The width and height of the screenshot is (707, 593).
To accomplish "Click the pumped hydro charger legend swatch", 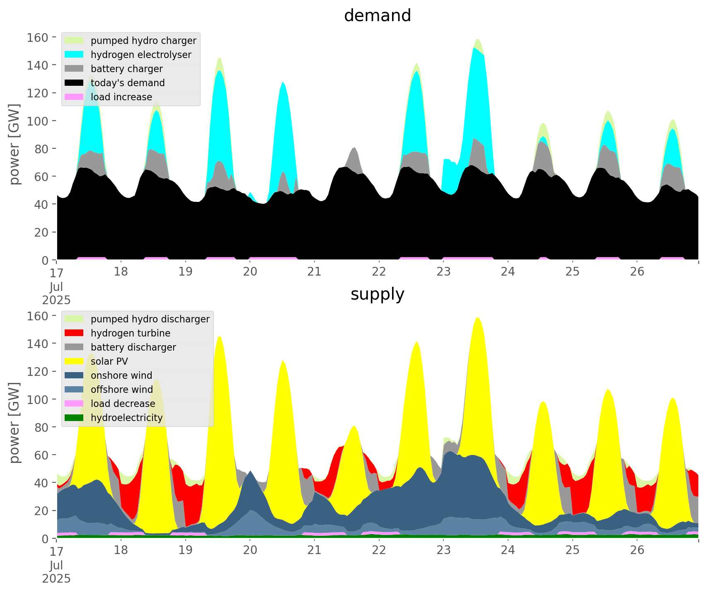I will (x=74, y=41).
